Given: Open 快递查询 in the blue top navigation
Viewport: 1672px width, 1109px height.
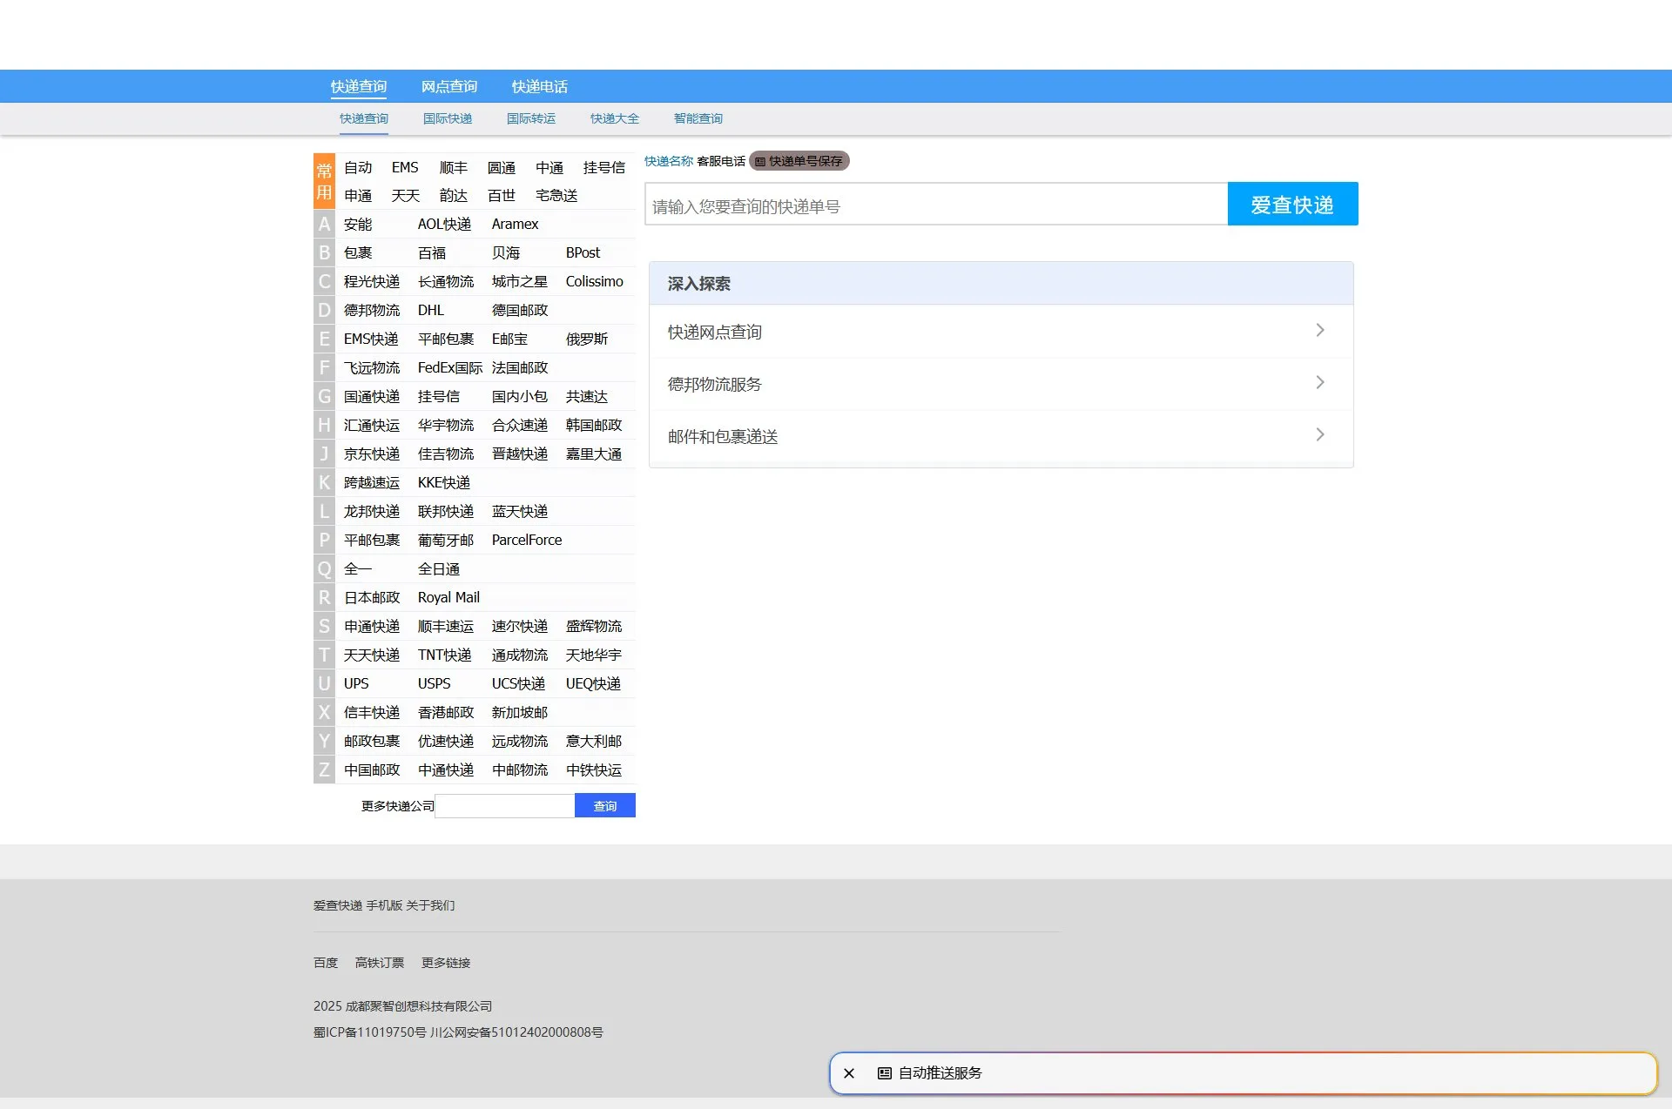Looking at the screenshot, I should click(x=359, y=86).
